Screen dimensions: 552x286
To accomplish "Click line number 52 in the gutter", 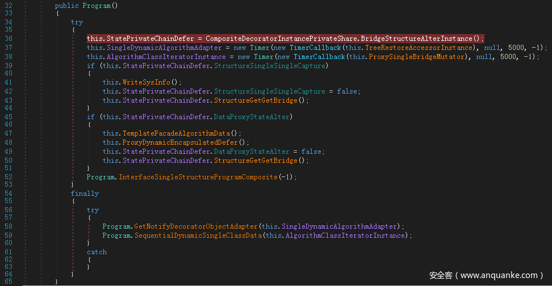I will (9, 177).
